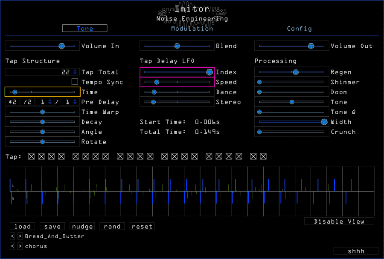Click the *2 Pre Delay multiplier button

coord(12,102)
